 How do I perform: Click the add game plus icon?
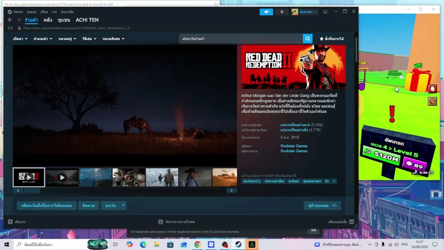(10, 222)
